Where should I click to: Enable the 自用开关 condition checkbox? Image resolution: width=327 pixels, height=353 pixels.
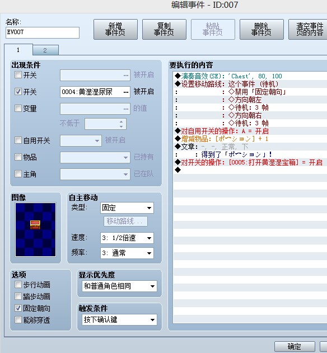18,140
